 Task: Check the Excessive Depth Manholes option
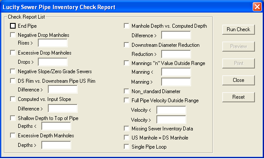coord(13,135)
